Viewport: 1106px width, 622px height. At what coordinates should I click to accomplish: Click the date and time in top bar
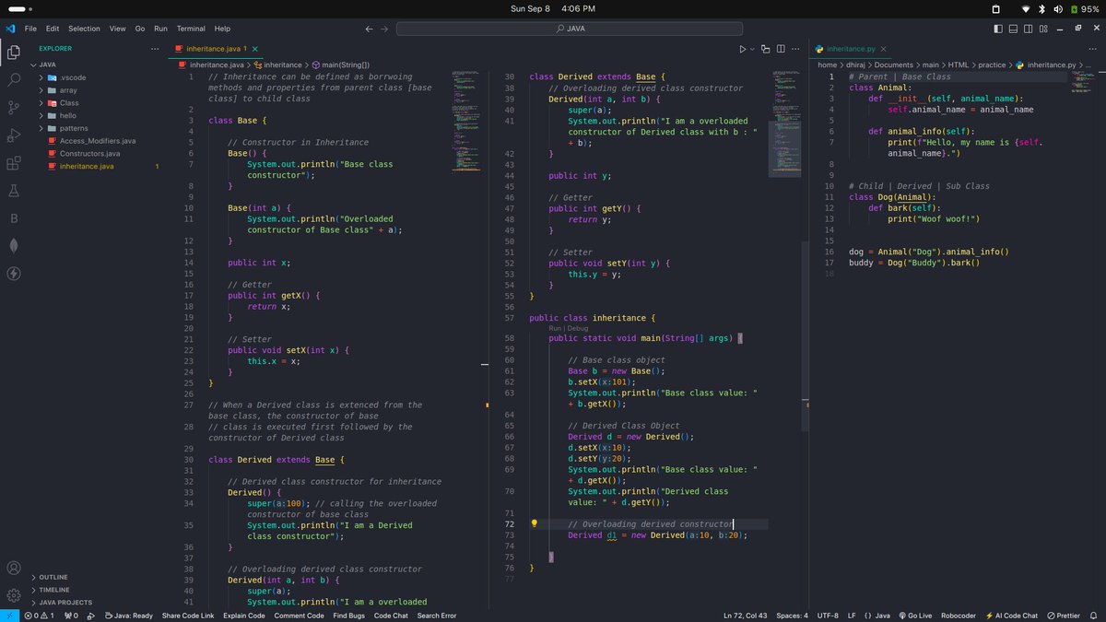pyautogui.click(x=553, y=8)
